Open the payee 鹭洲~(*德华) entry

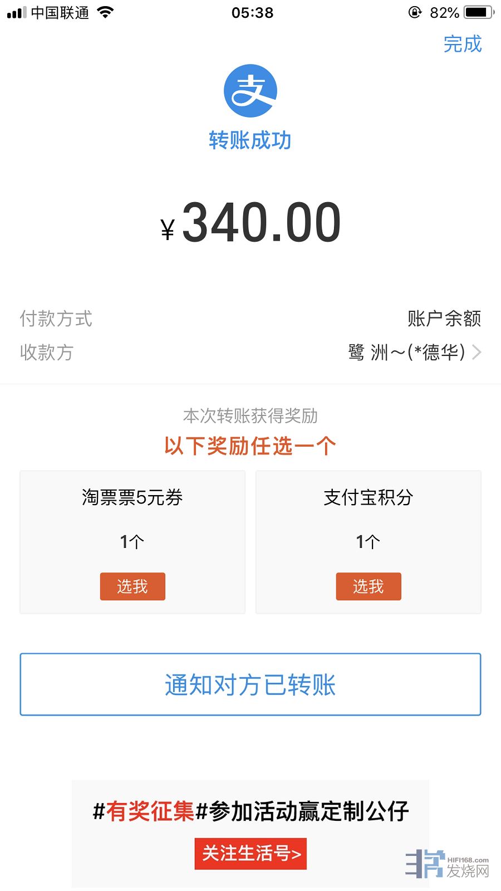(x=406, y=352)
